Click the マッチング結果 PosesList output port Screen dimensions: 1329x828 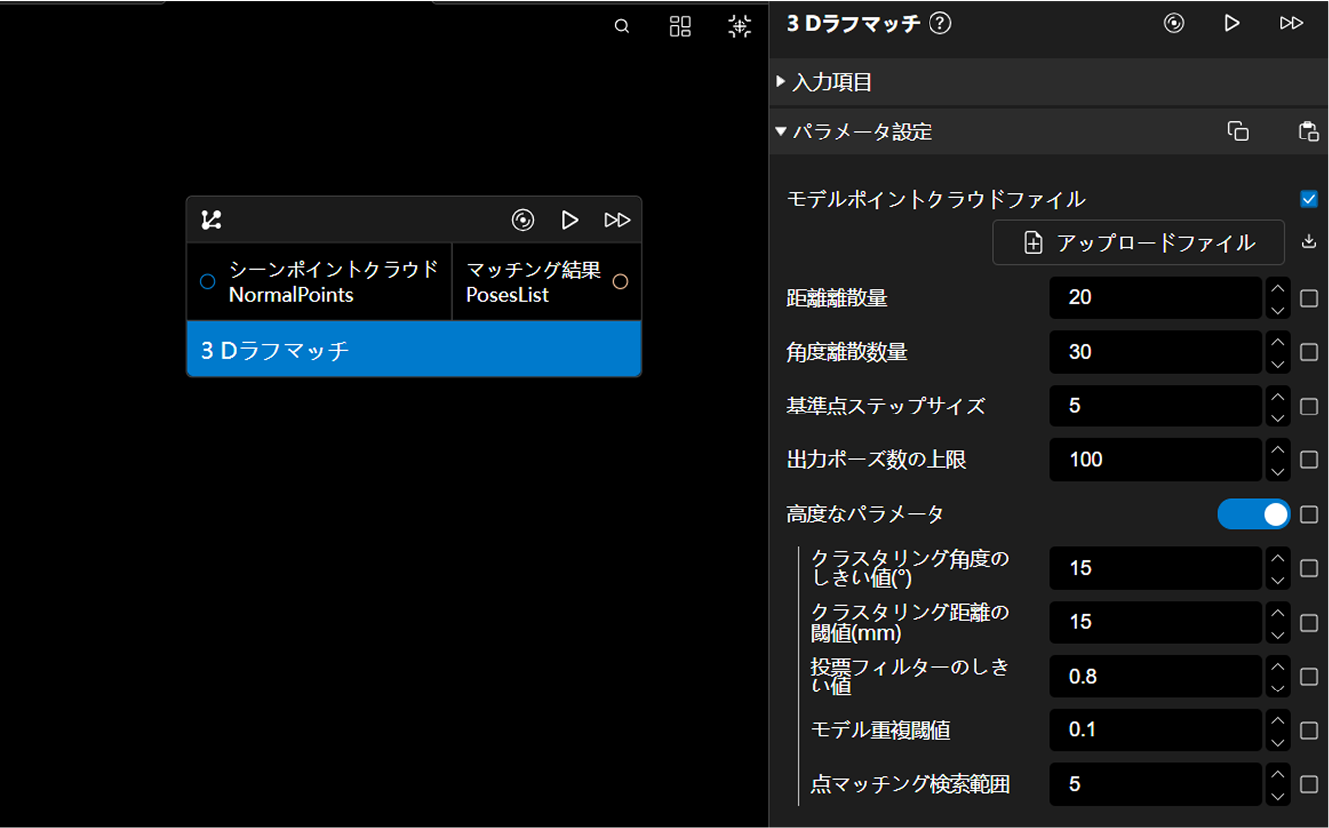[x=620, y=282]
